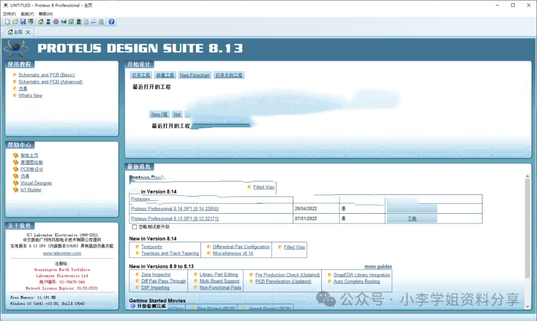Open the PCB板设计 help link
This screenshot has height=321, width=537.
pos(31,169)
